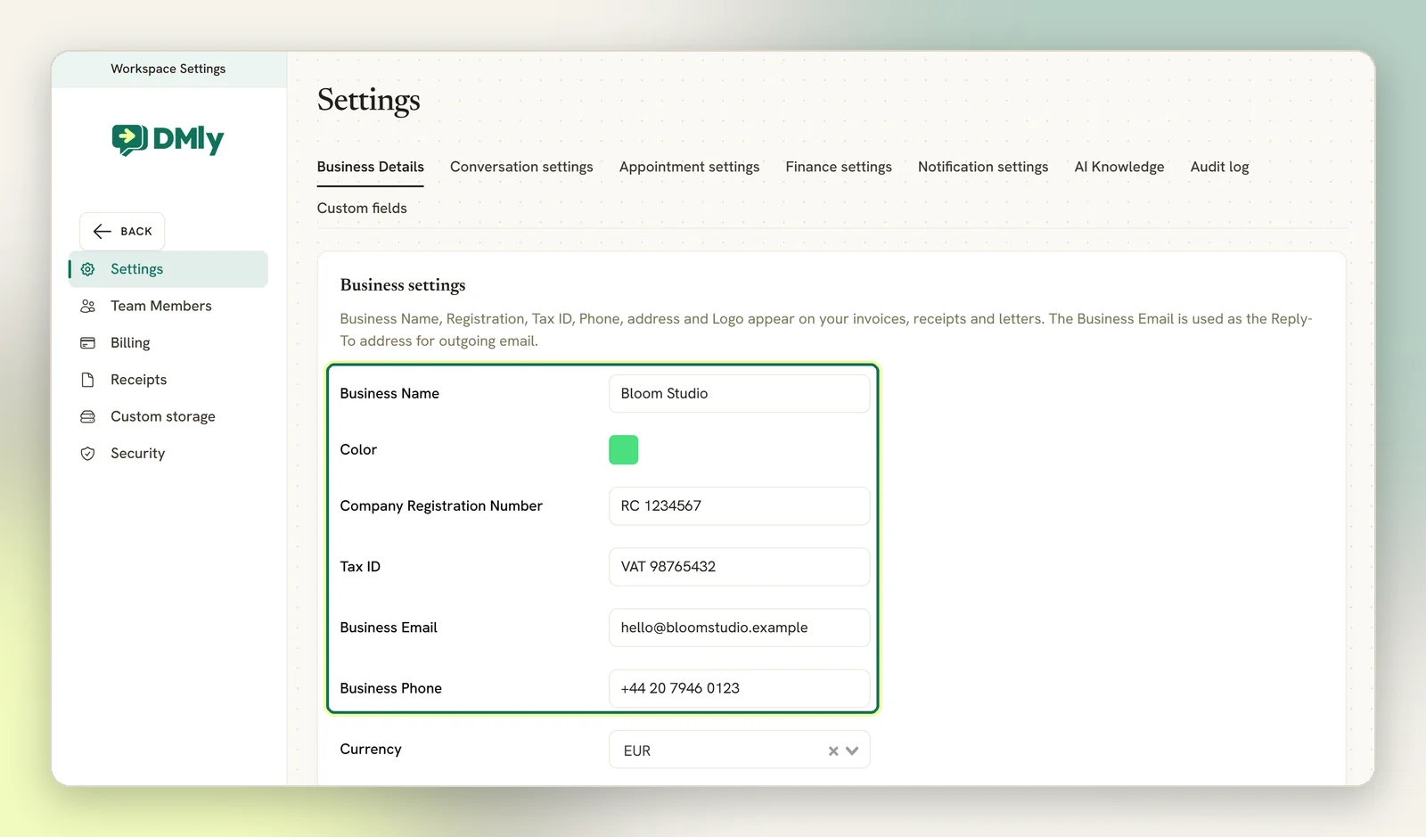The image size is (1426, 837).
Task: Open the Custom fields tab
Action: [362, 208]
